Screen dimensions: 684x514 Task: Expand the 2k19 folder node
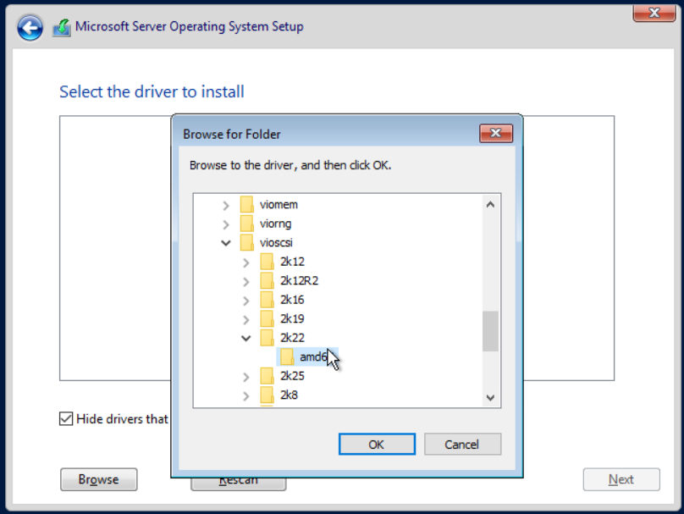(x=246, y=319)
